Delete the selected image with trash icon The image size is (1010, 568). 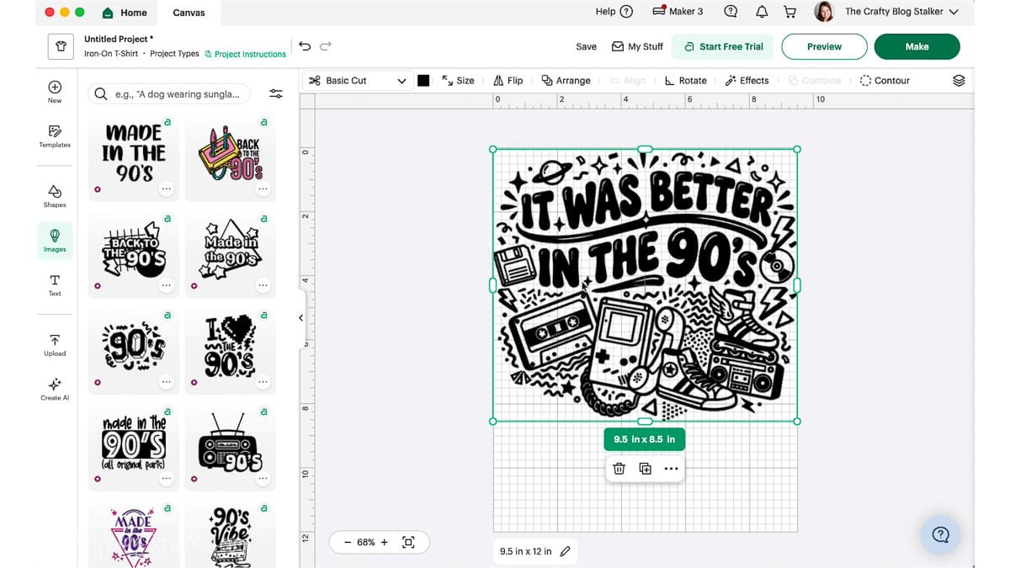[619, 469]
